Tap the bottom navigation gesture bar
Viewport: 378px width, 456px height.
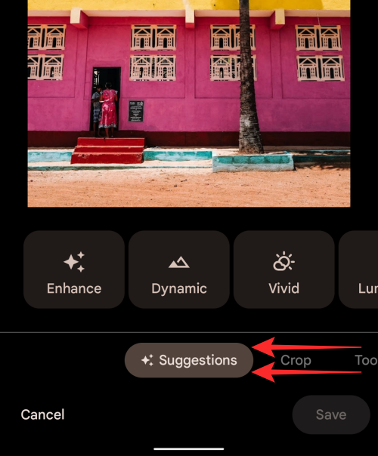coord(189,448)
